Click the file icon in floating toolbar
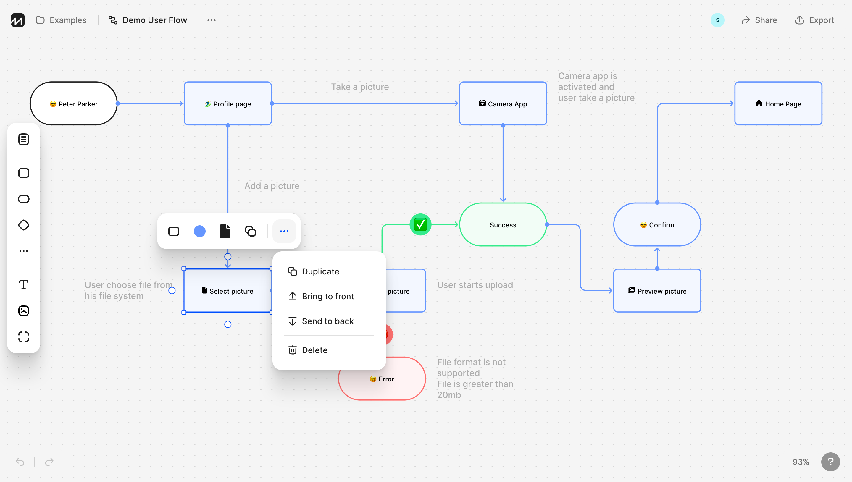 225,231
